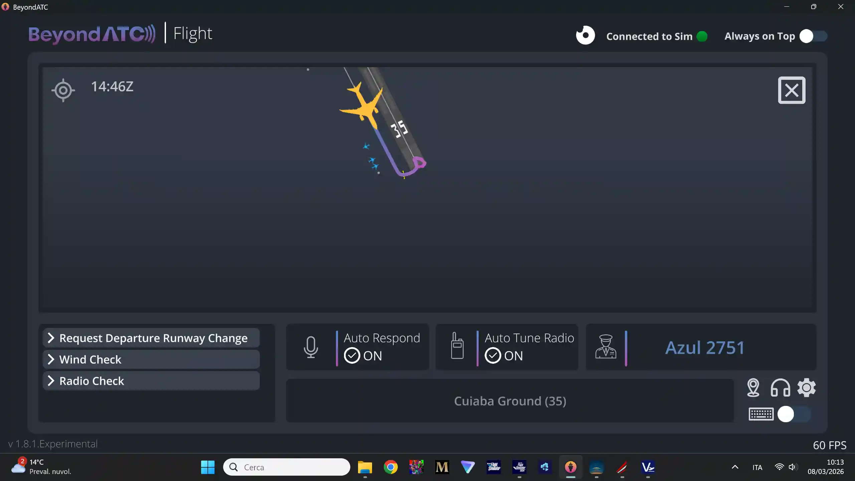
Task: Click the Cerca taskbar search box
Action: click(287, 467)
